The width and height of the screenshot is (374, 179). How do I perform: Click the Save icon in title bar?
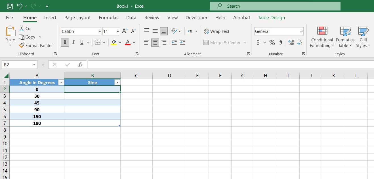point(10,6)
